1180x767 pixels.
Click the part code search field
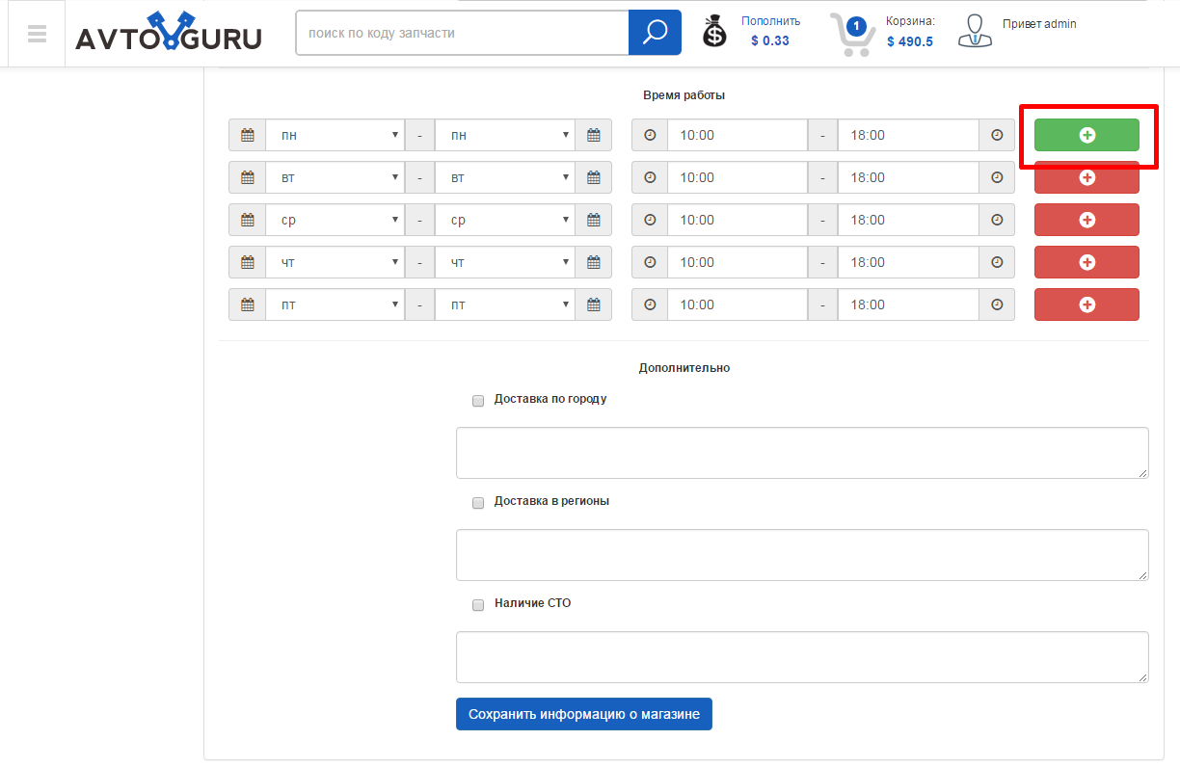pyautogui.click(x=462, y=33)
